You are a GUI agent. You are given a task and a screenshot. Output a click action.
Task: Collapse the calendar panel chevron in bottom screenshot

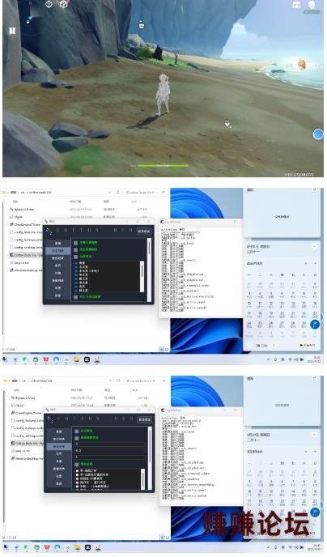(314, 435)
